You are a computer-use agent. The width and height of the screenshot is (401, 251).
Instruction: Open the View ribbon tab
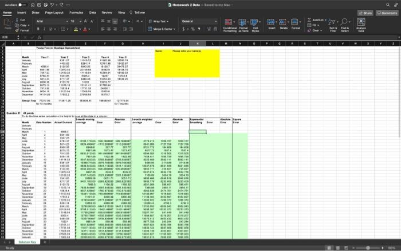(x=121, y=13)
